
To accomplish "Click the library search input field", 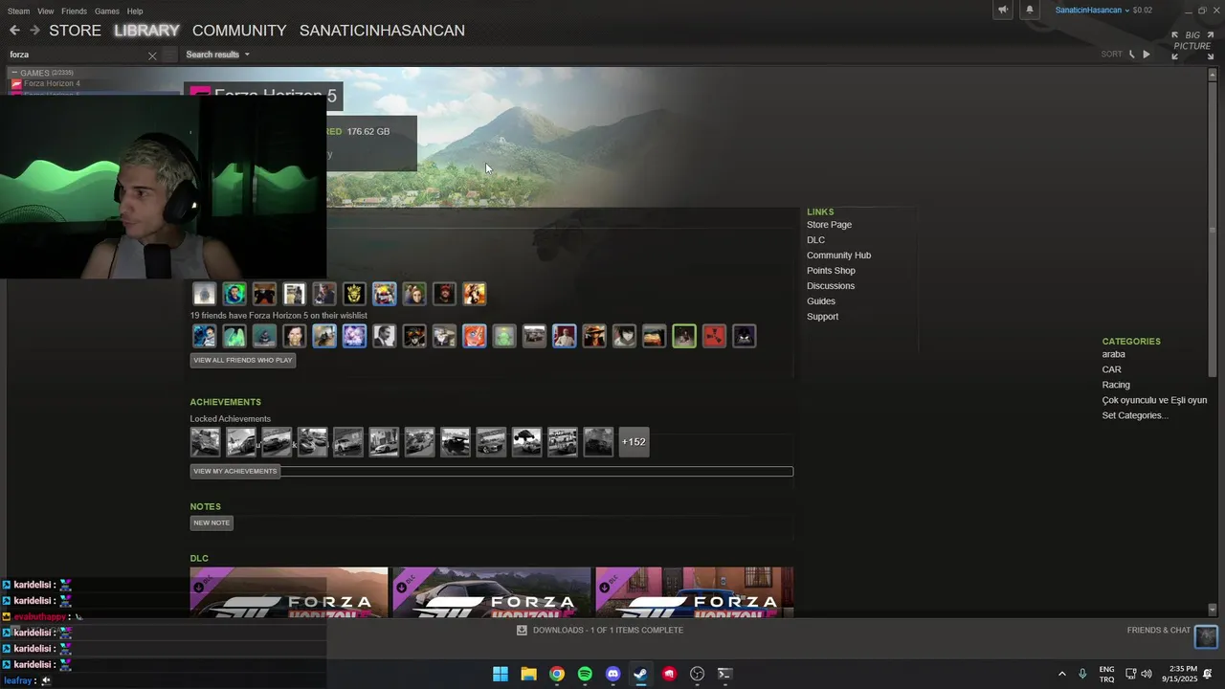I will 77,55.
